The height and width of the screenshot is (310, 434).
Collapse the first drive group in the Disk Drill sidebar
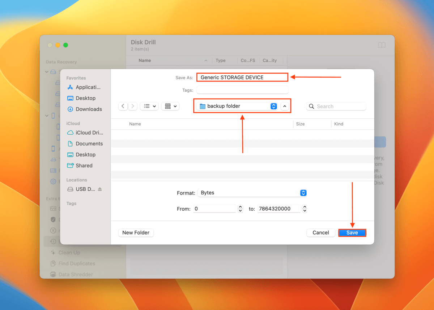tap(47, 72)
